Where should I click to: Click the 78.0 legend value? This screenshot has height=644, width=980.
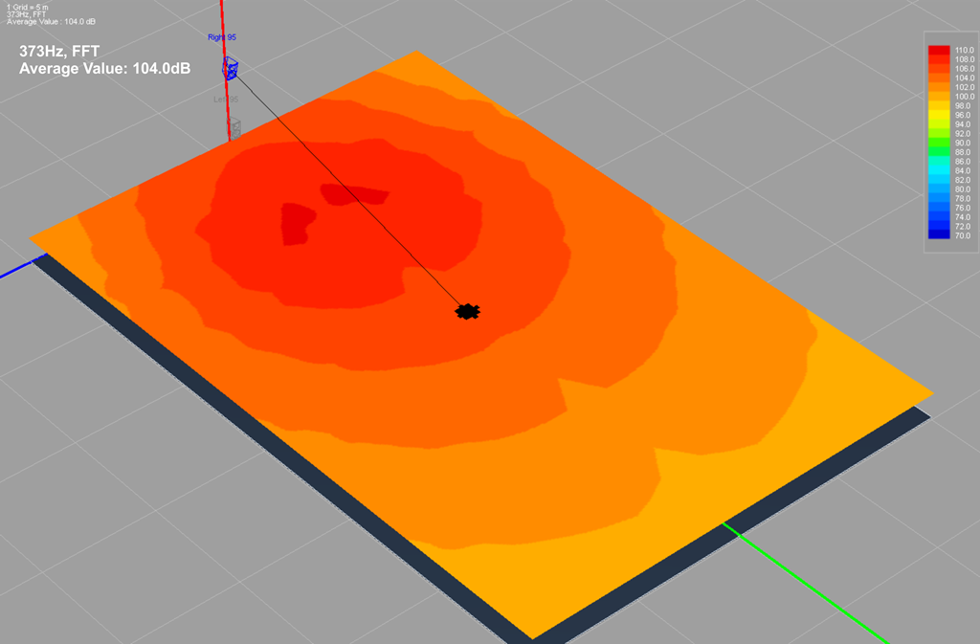coord(964,199)
